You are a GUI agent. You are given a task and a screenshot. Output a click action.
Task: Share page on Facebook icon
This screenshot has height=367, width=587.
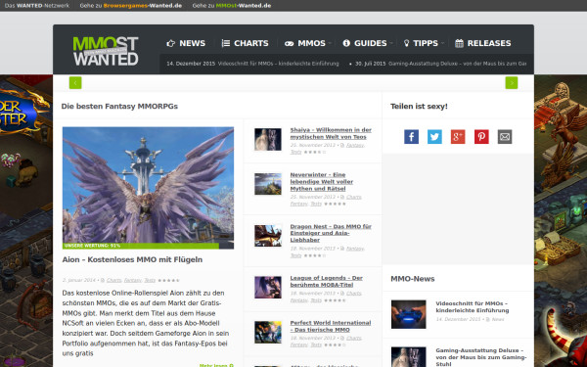click(411, 137)
